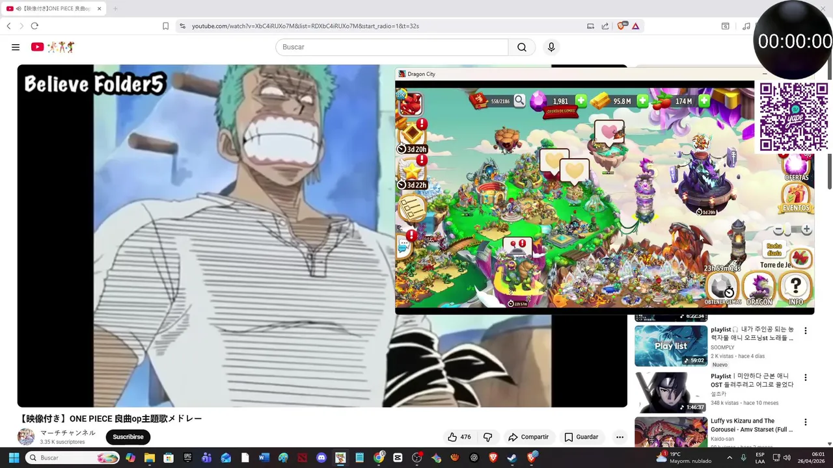Open the Obtener Gemas button
The width and height of the screenshot is (833, 468).
[722, 289]
